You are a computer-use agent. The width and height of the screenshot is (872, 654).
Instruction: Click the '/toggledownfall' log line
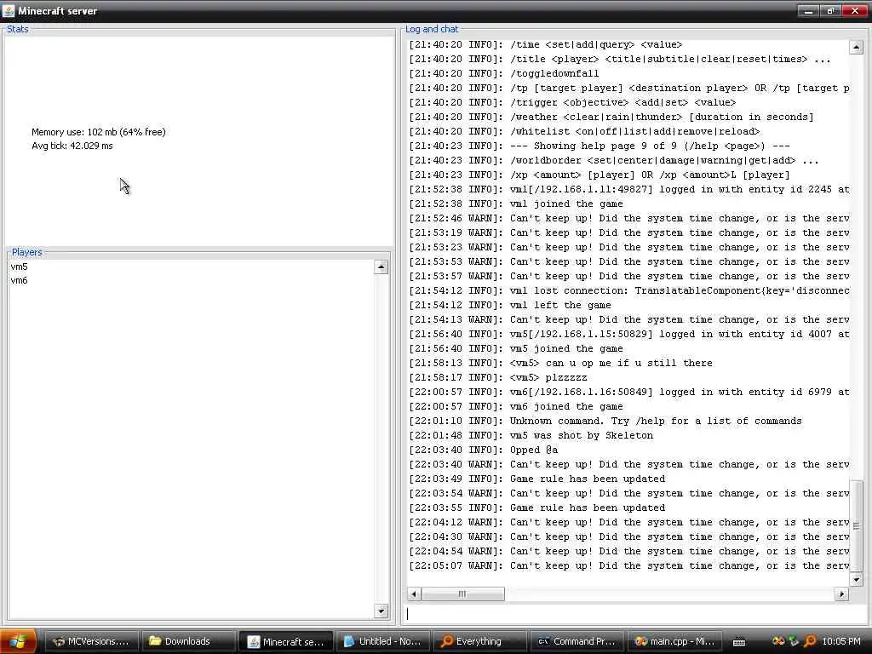[x=504, y=73]
